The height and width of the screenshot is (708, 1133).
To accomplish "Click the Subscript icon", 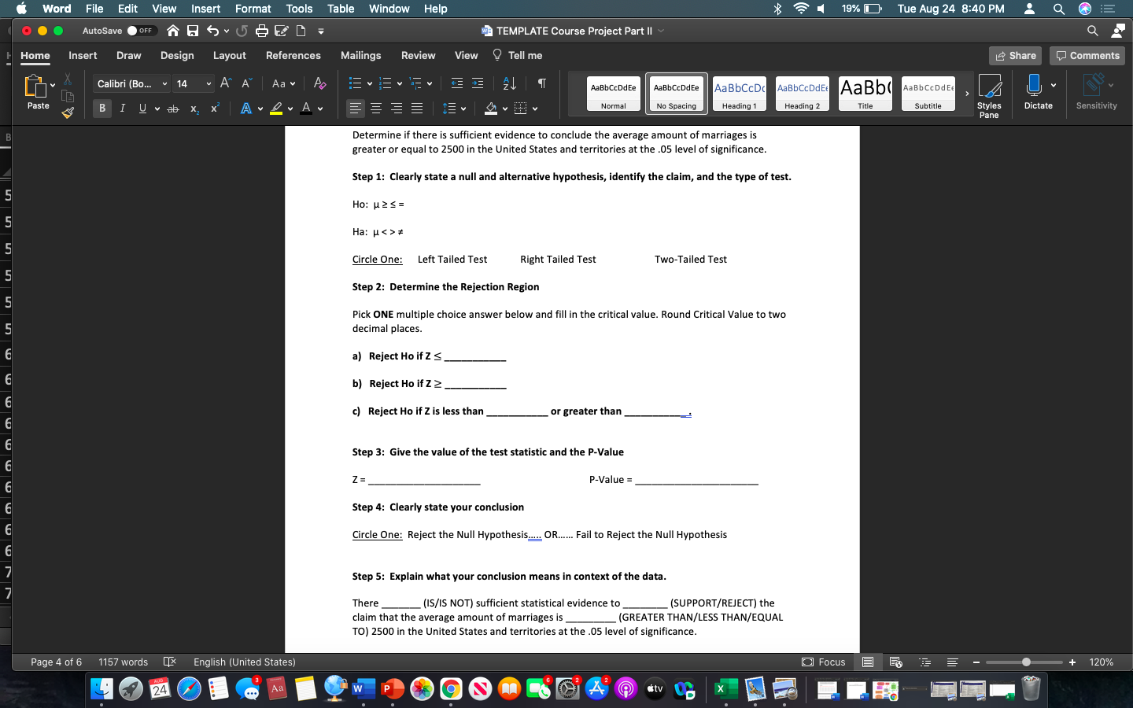I will tap(194, 109).
